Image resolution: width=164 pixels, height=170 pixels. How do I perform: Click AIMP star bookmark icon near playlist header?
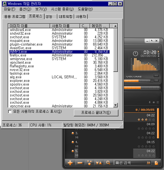tap(154, 102)
